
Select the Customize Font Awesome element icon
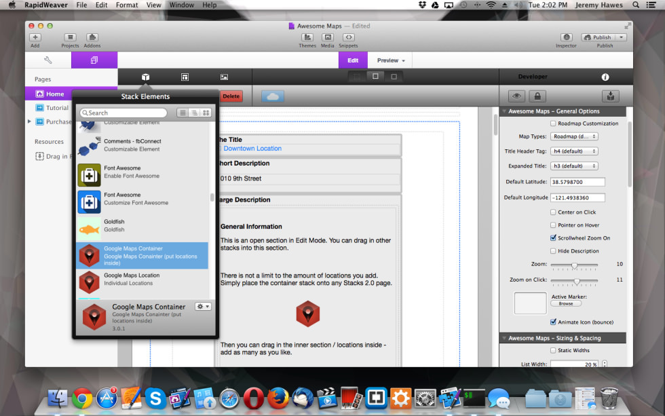tap(89, 202)
